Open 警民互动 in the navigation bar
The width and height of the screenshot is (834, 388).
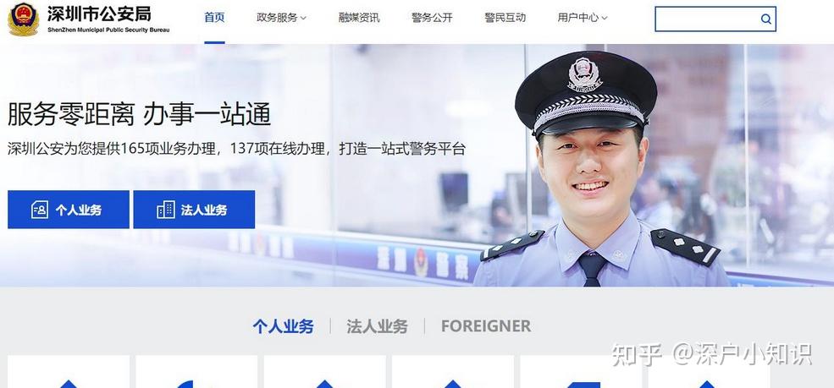[x=505, y=18]
